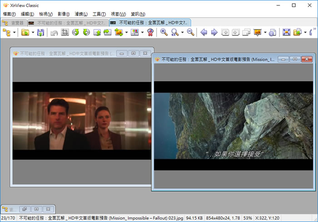Open the 工具(T) menu
Viewport: 318px width, 222px height.
tap(99, 14)
